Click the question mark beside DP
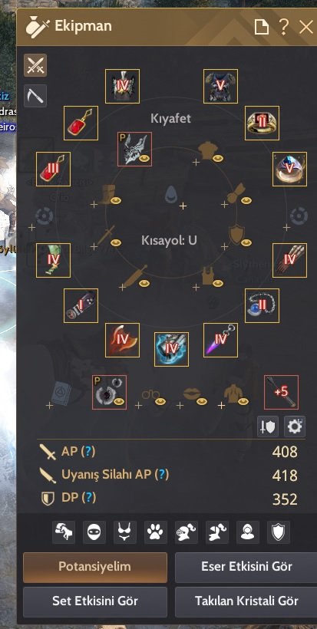Image resolution: width=317 pixels, height=629 pixels. [89, 498]
